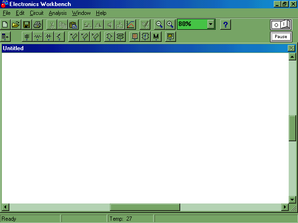The width and height of the screenshot is (298, 223).
Task: Click the Temp: 27 status field
Action: coord(130,219)
